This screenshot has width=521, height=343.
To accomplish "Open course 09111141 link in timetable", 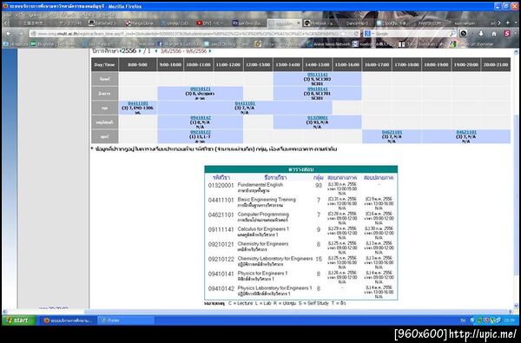I will click(x=317, y=75).
